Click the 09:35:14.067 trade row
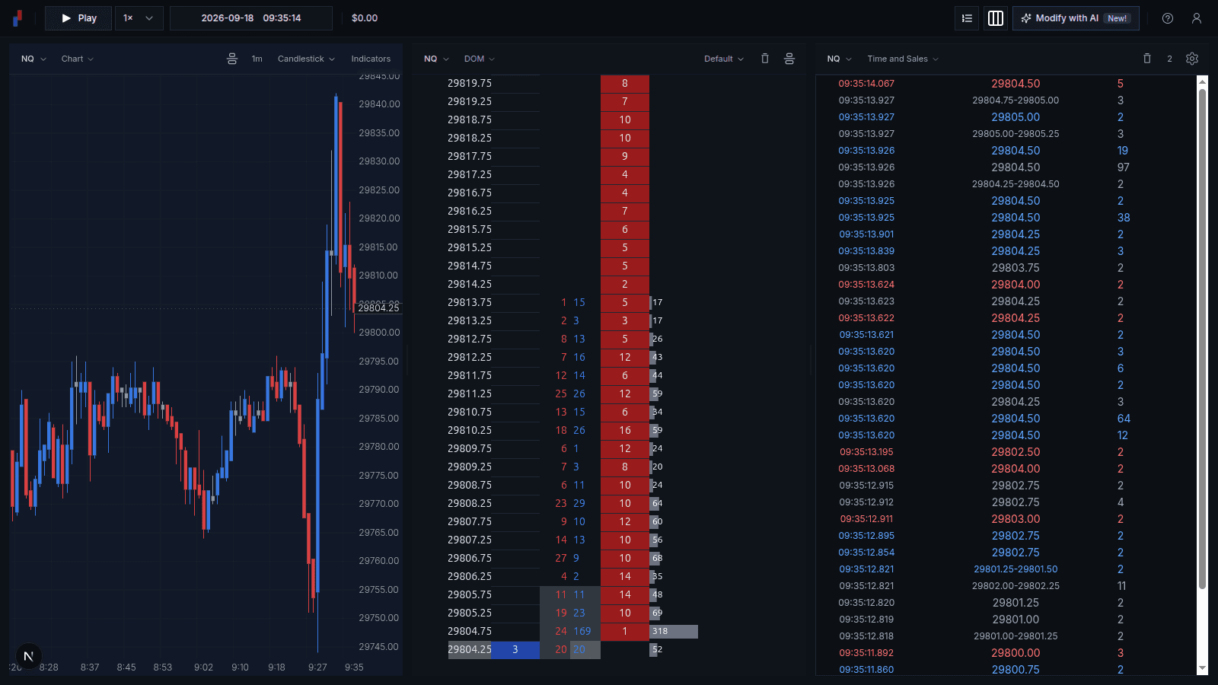This screenshot has height=685, width=1218. click(x=1005, y=84)
